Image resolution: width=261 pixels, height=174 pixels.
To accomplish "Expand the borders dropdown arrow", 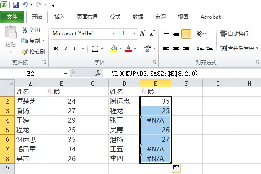I will (102, 49).
